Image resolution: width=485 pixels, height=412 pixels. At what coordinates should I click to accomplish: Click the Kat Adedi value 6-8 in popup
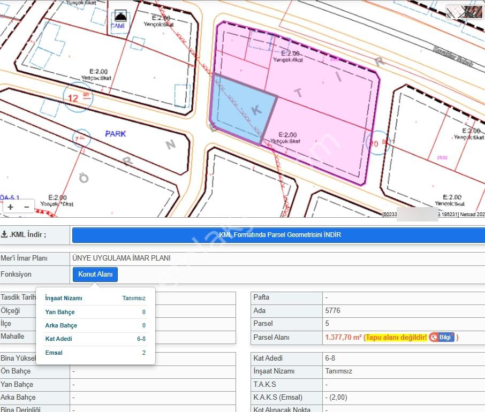click(141, 339)
